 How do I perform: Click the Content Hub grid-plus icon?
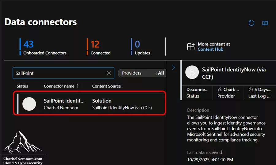pos(191,47)
